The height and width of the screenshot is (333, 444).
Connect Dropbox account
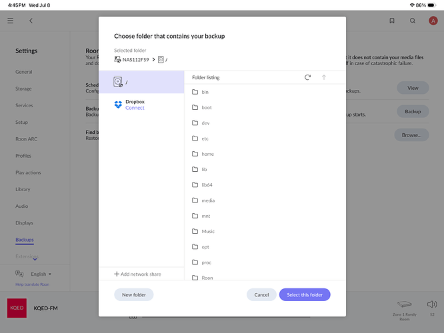tap(135, 108)
